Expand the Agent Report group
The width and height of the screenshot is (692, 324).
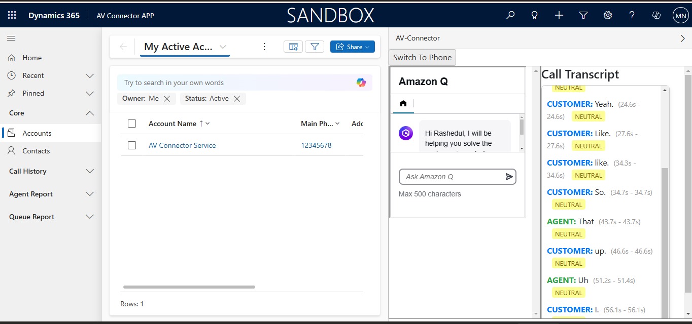[x=90, y=194]
